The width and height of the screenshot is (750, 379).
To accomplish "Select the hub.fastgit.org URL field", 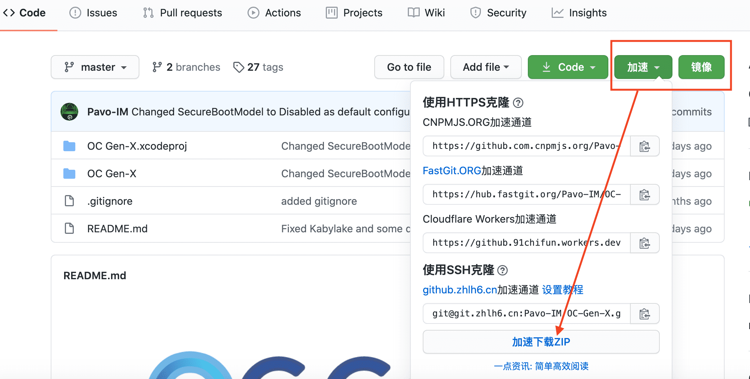I will (527, 194).
